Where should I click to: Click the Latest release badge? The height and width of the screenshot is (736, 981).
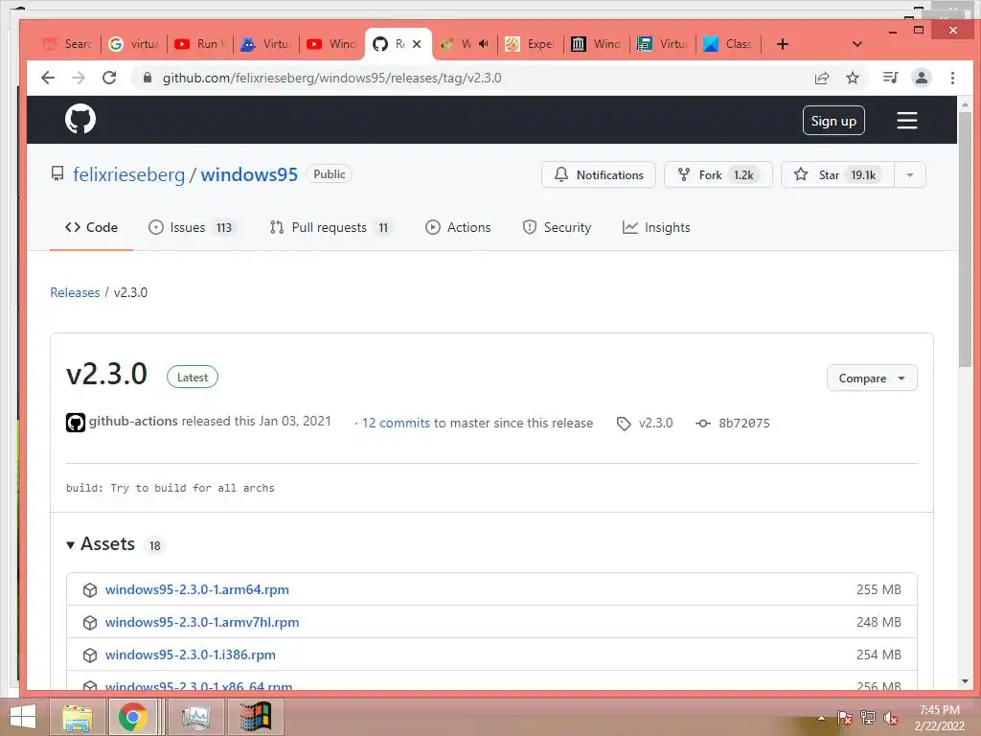click(x=192, y=378)
